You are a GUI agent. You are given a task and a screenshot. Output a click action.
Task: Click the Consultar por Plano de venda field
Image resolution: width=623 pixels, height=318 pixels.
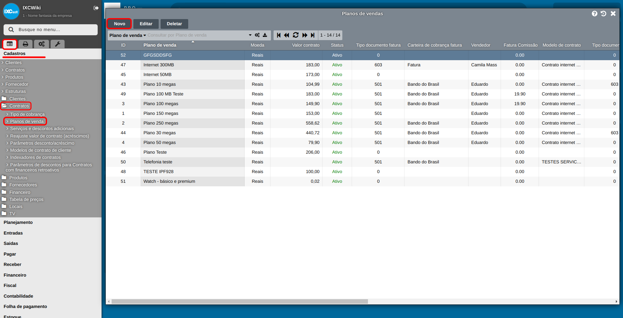click(x=196, y=35)
